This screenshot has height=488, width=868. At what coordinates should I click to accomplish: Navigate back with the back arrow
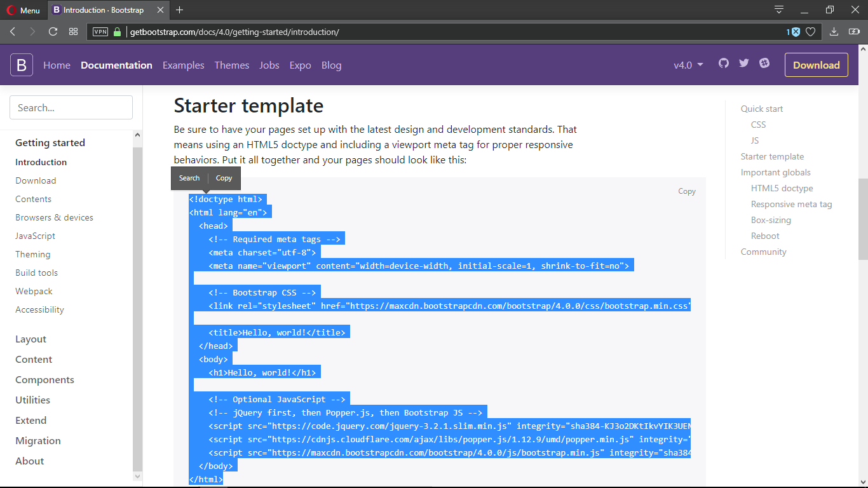pos(12,30)
